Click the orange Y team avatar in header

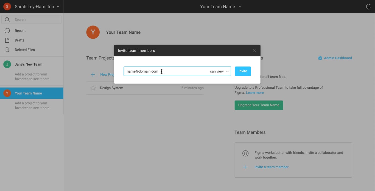[x=93, y=32]
